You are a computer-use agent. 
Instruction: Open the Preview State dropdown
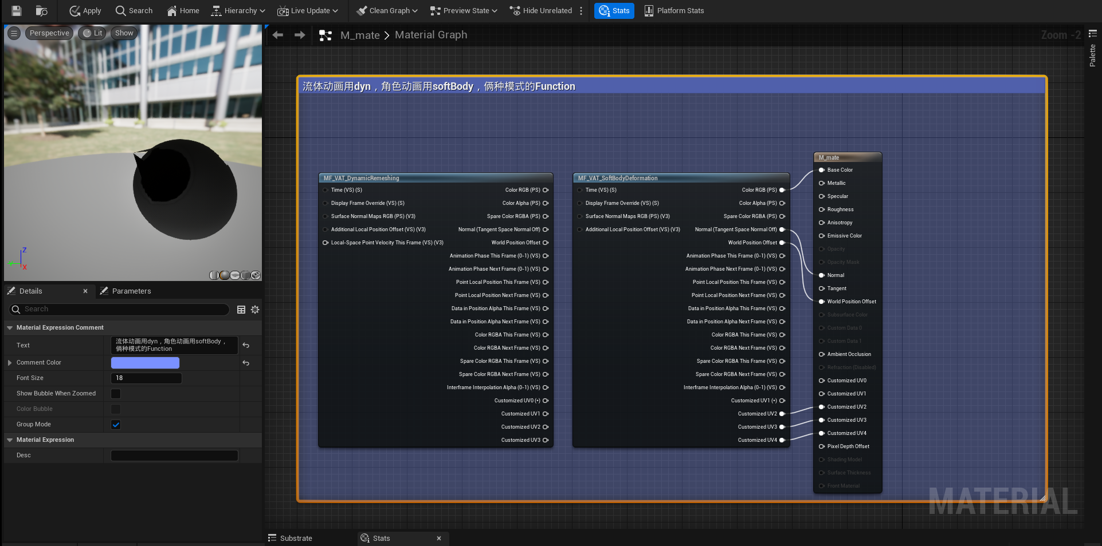[463, 10]
